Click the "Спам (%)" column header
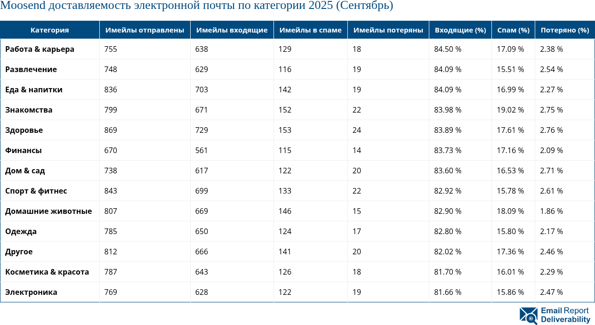The width and height of the screenshot is (595, 325). pyautogui.click(x=513, y=30)
